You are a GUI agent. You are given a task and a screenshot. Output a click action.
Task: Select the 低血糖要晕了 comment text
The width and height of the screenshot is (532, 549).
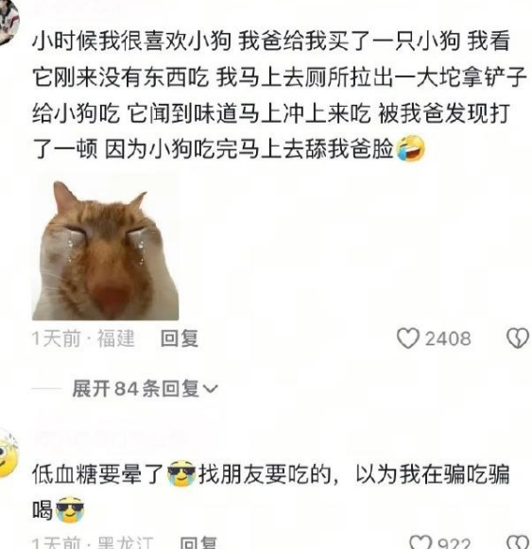[x=270, y=491]
